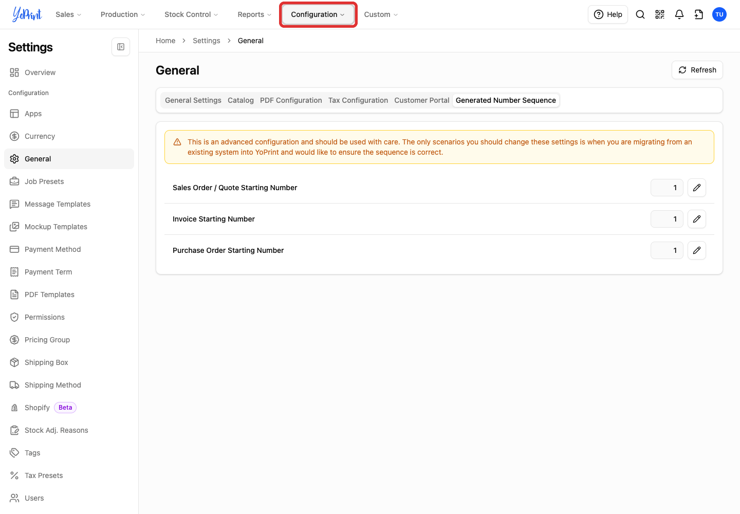Switch to the Catalog tab
The height and width of the screenshot is (514, 740).
click(240, 100)
